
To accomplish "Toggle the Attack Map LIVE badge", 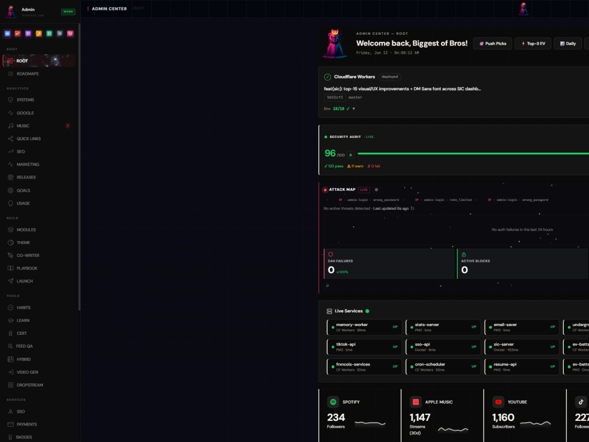I will [x=364, y=190].
